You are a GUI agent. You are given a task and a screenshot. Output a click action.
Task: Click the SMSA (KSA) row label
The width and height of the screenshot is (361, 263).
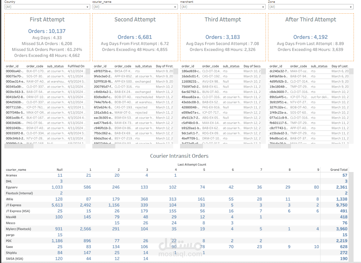(15, 259)
